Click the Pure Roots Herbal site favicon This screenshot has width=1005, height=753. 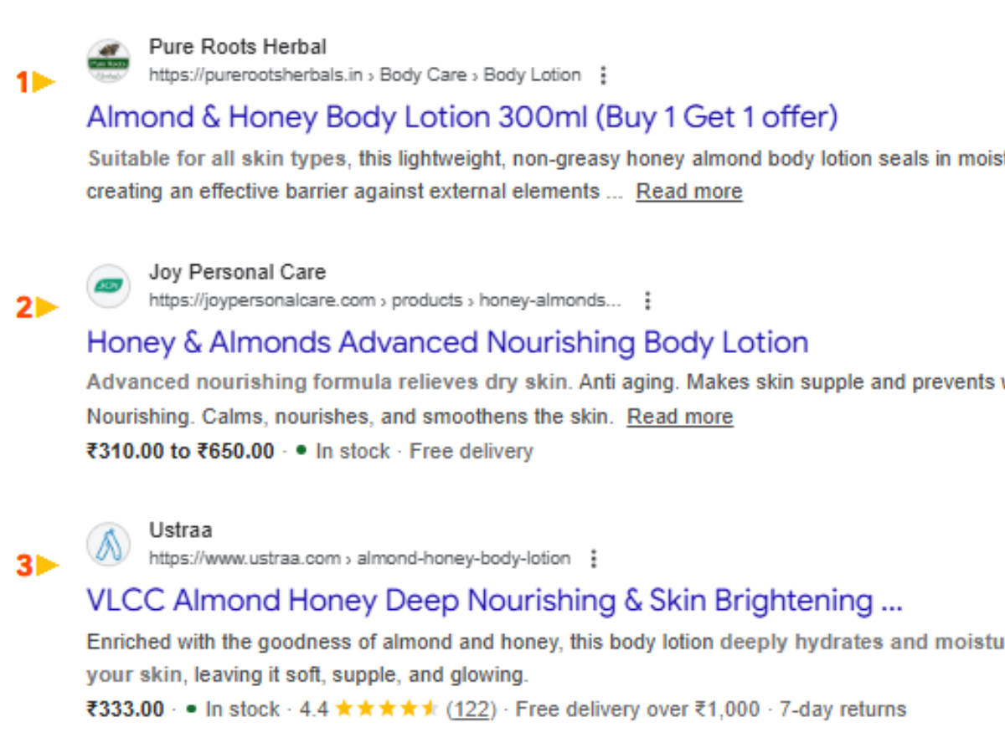pos(108,61)
